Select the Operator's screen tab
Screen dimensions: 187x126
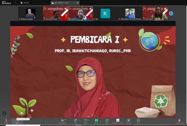pos(63,3)
